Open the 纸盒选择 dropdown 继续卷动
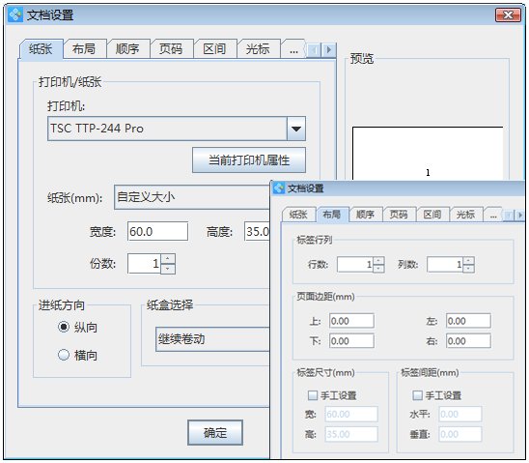Screen dimensions: 529x463 212,339
